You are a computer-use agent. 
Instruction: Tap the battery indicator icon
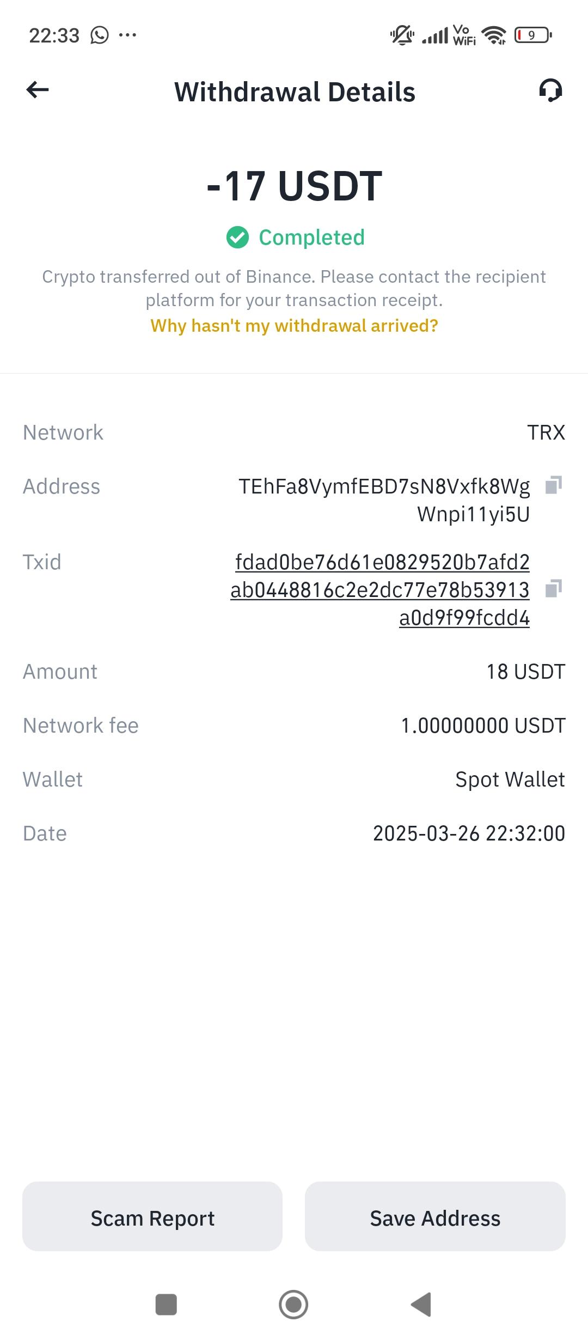(x=532, y=35)
